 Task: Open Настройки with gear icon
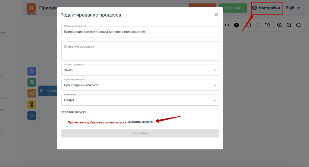coord(266,8)
